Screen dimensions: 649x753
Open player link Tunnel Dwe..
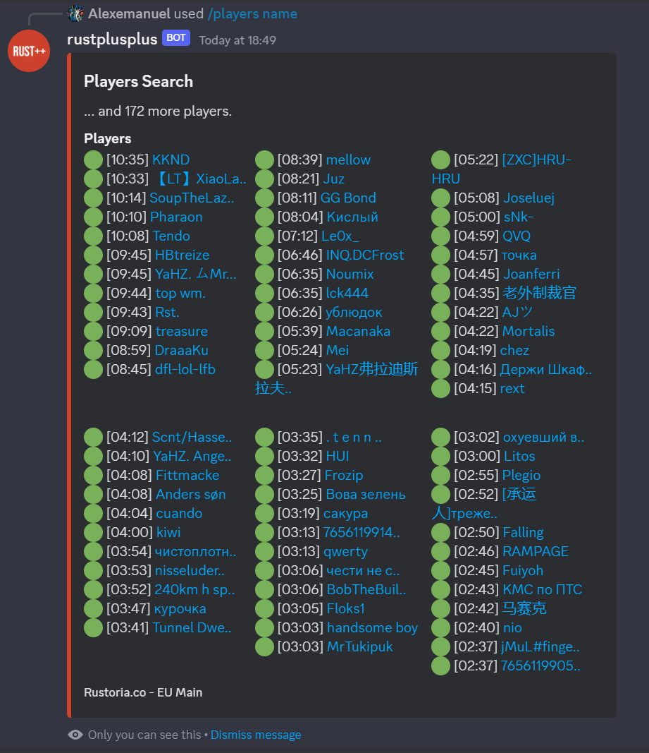click(x=192, y=627)
